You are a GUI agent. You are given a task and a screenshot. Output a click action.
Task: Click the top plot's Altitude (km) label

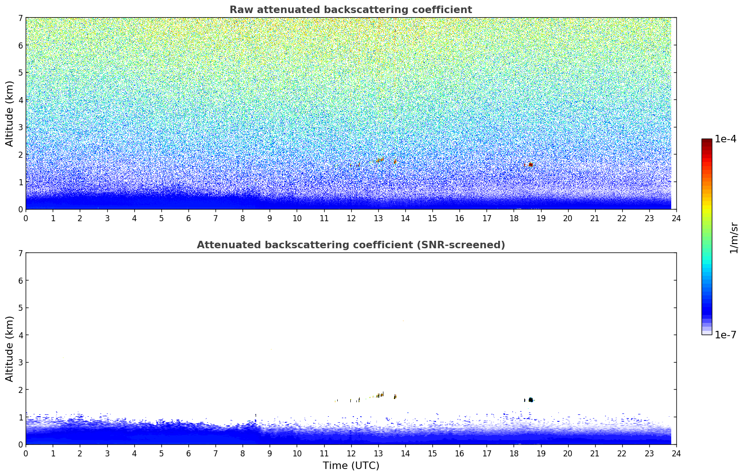click(x=10, y=113)
